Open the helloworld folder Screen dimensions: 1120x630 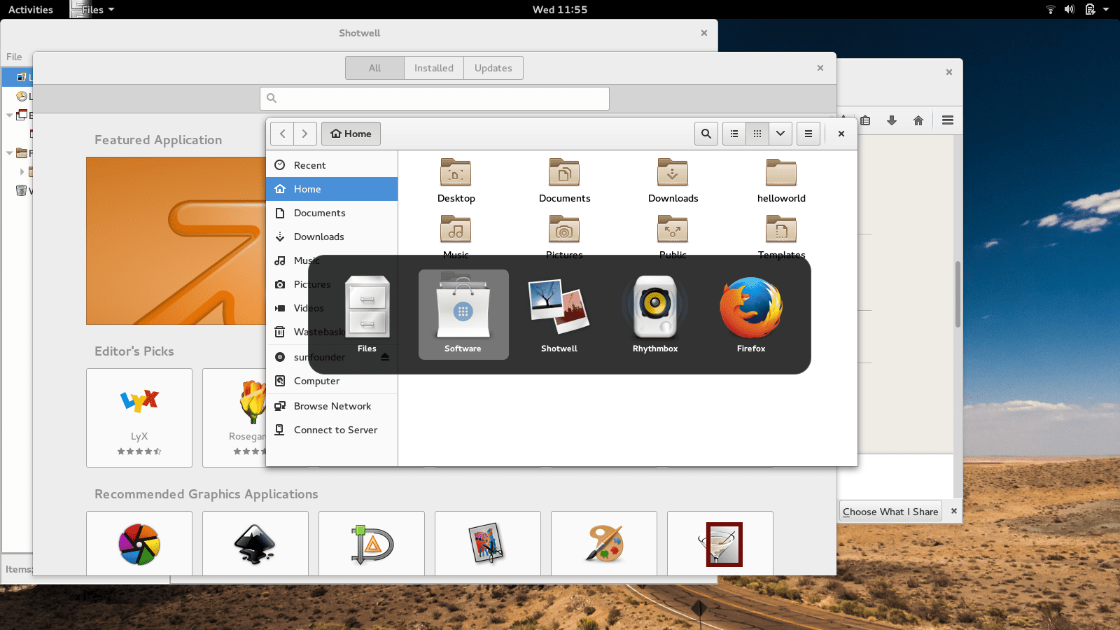tap(781, 181)
